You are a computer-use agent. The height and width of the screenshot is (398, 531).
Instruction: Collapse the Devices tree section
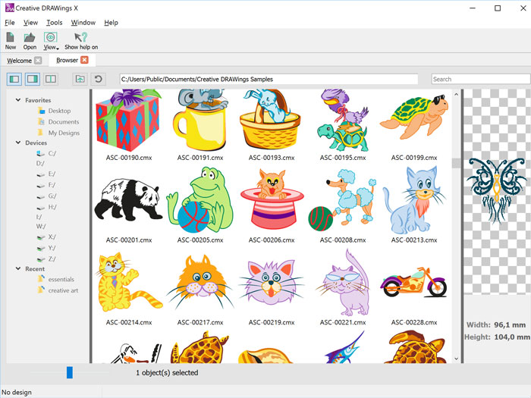tap(18, 143)
